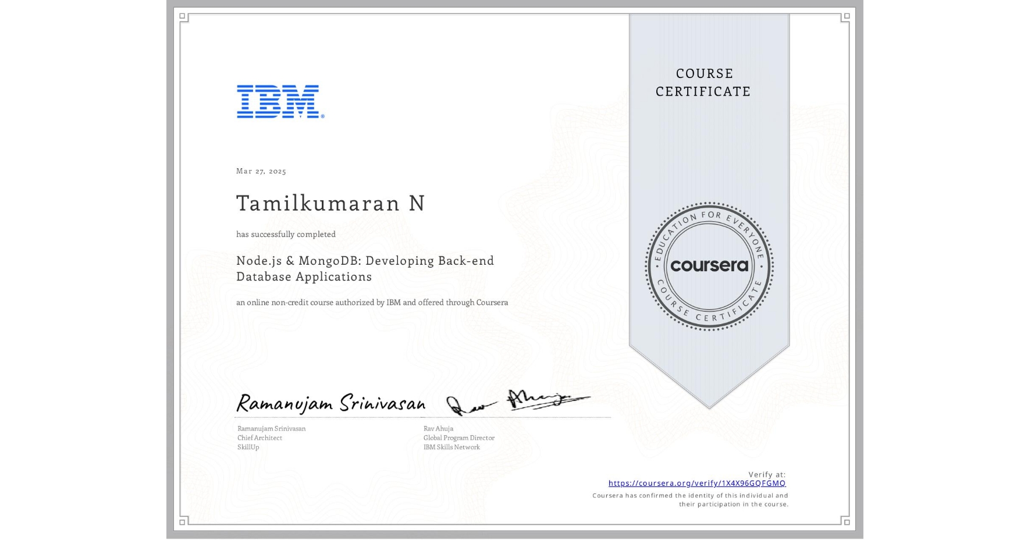Select the recipient name Tamilkumaran N

coord(330,204)
